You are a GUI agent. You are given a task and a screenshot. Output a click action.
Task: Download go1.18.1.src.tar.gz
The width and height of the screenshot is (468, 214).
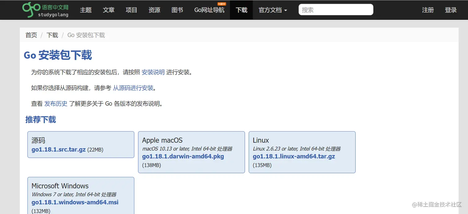(58, 149)
